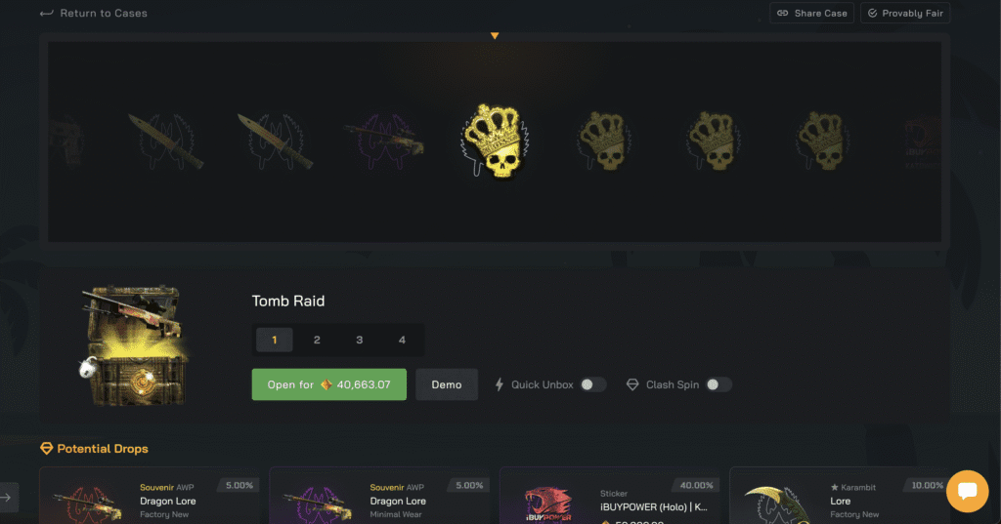The image size is (1001, 524).
Task: Select case quantity 2
Action: pyautogui.click(x=317, y=340)
